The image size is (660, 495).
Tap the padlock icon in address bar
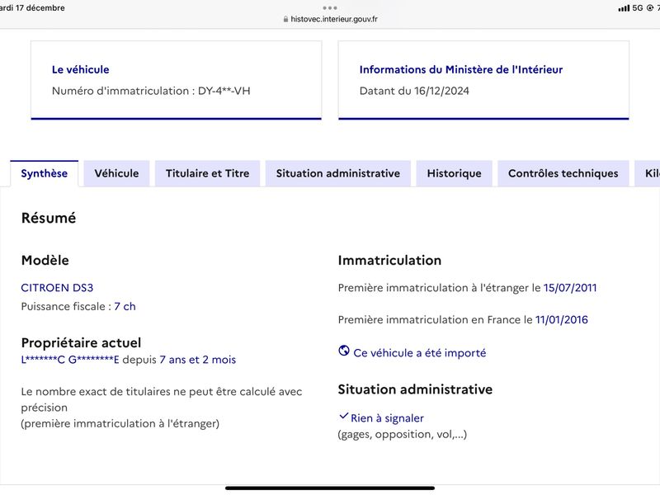pos(285,19)
